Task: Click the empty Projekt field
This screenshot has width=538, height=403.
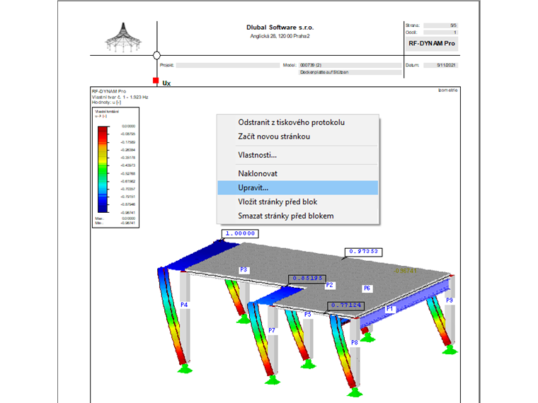Action: 228,65
